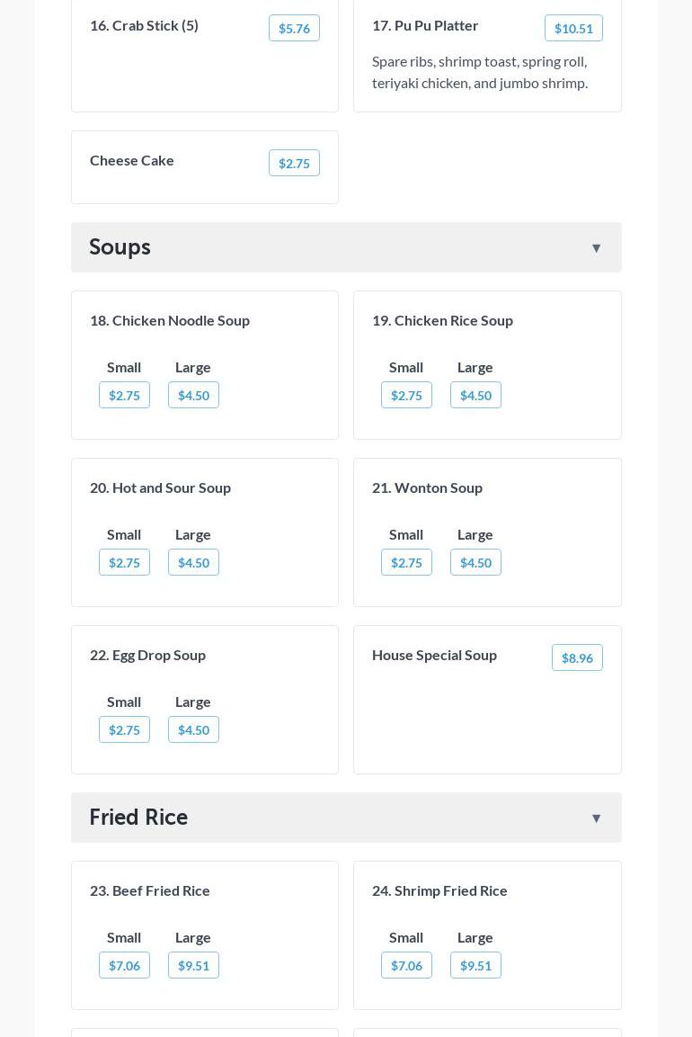
Task: Pick small Chicken Rice Soup price
Action: (406, 396)
